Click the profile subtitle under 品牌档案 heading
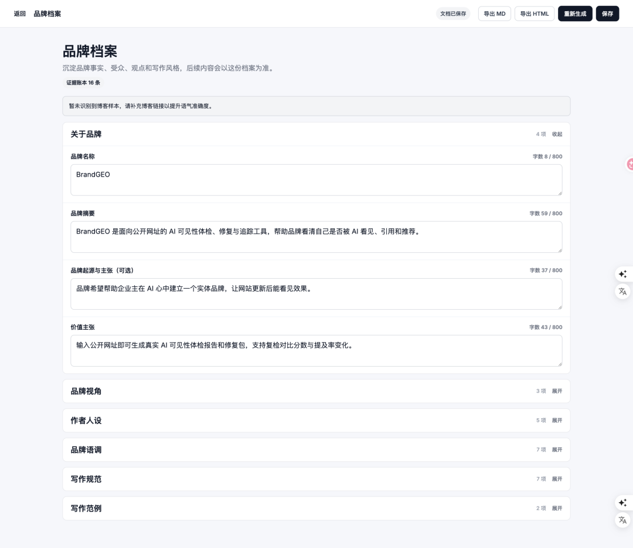Image resolution: width=633 pixels, height=548 pixels. click(169, 68)
